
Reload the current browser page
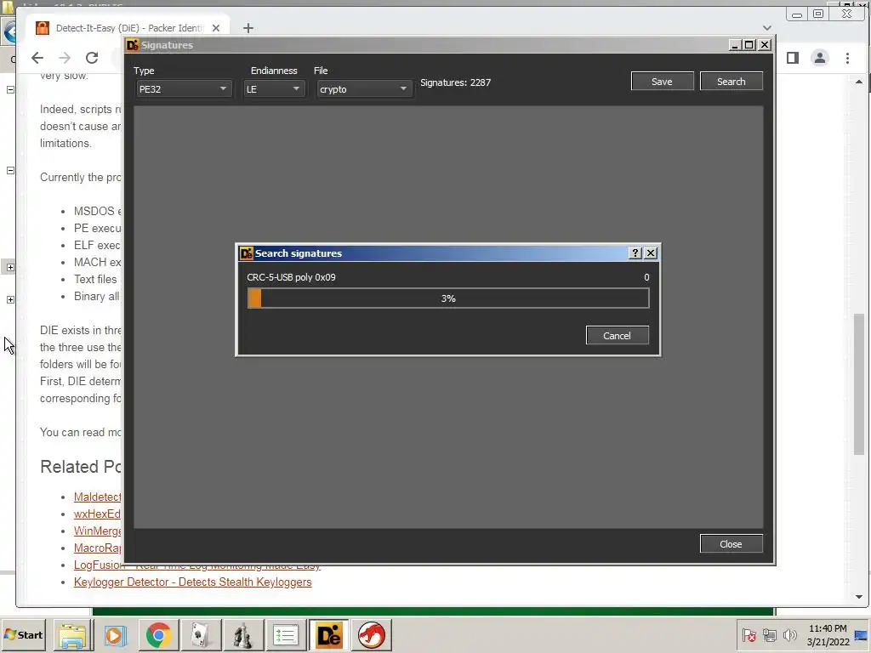coord(92,58)
